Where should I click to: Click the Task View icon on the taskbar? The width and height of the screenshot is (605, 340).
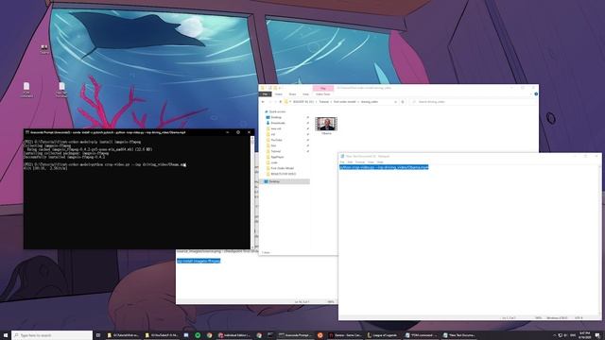[x=98, y=335]
